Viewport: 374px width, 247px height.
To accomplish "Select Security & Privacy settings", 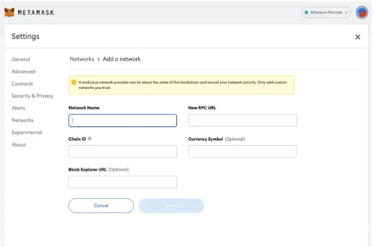I will click(x=32, y=96).
